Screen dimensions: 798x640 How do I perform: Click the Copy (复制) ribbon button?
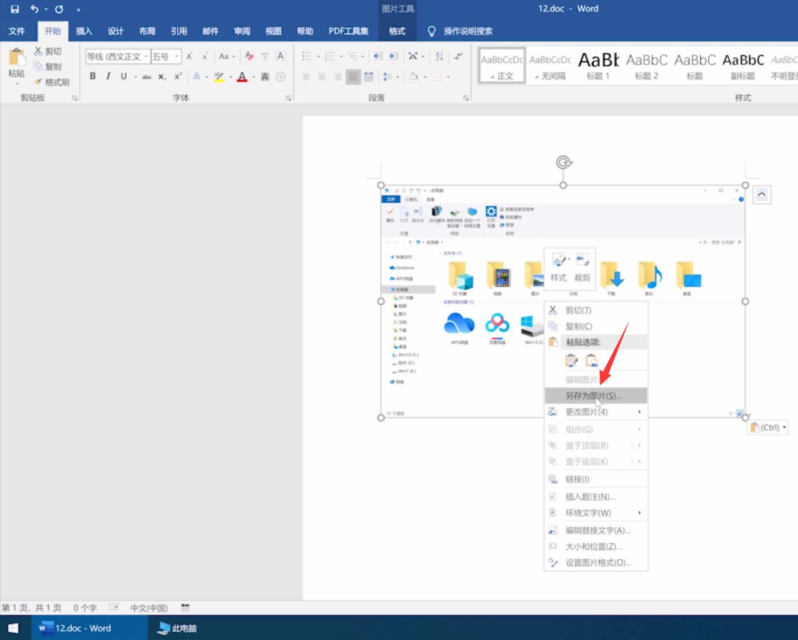pos(47,66)
